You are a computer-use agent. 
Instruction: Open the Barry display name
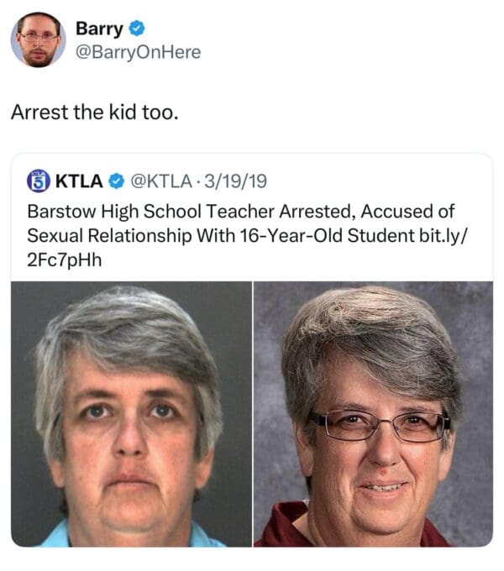point(99,29)
